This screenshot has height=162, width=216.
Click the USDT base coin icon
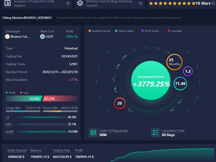pos(42,36)
